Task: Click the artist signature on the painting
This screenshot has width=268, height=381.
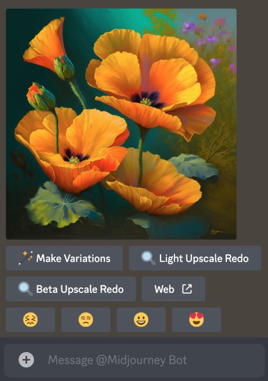Action: (216, 232)
